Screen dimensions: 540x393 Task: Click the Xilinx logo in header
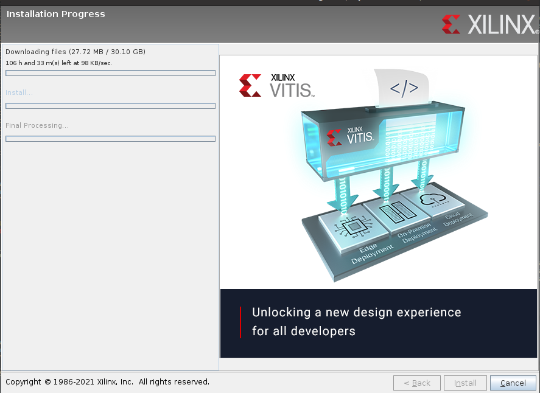coord(490,24)
